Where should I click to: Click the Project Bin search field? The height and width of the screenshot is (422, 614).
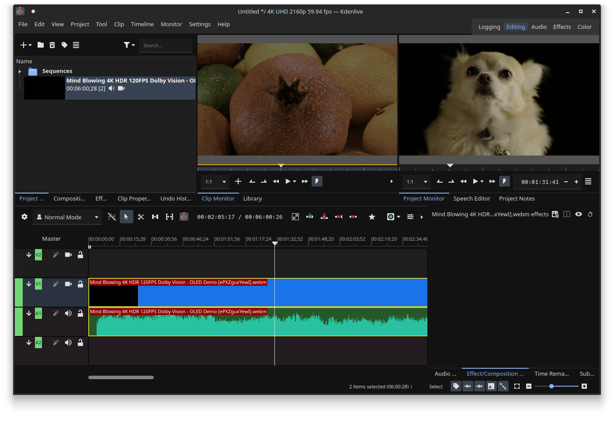coord(165,45)
